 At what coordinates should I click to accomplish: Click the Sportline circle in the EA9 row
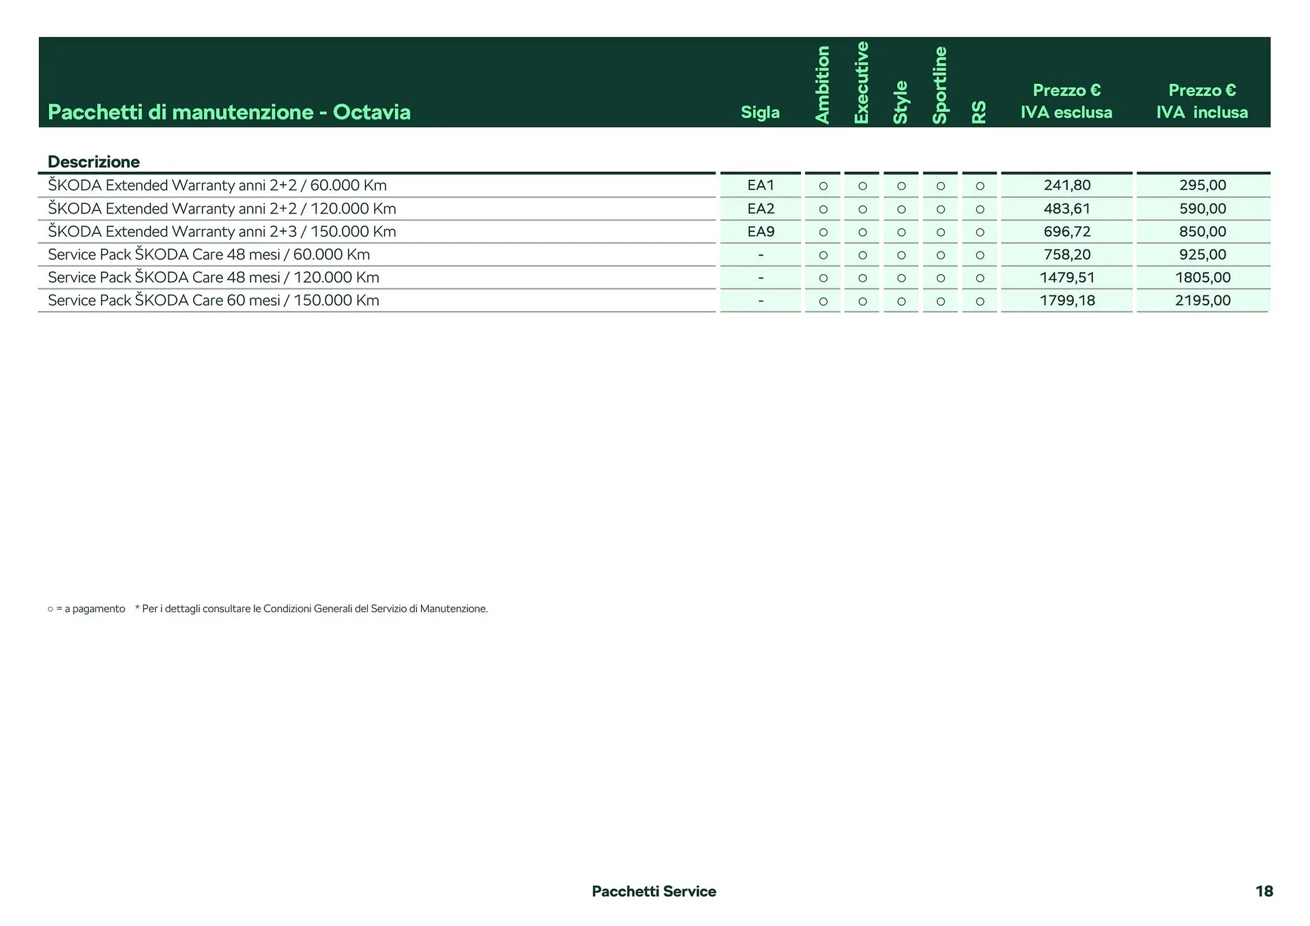[941, 233]
